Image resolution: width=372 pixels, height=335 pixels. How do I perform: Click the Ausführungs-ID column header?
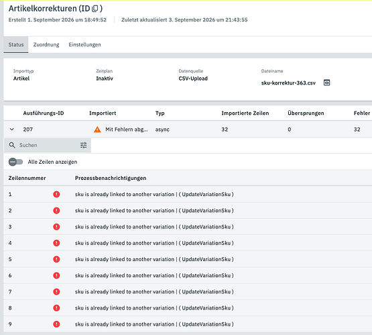click(44, 113)
